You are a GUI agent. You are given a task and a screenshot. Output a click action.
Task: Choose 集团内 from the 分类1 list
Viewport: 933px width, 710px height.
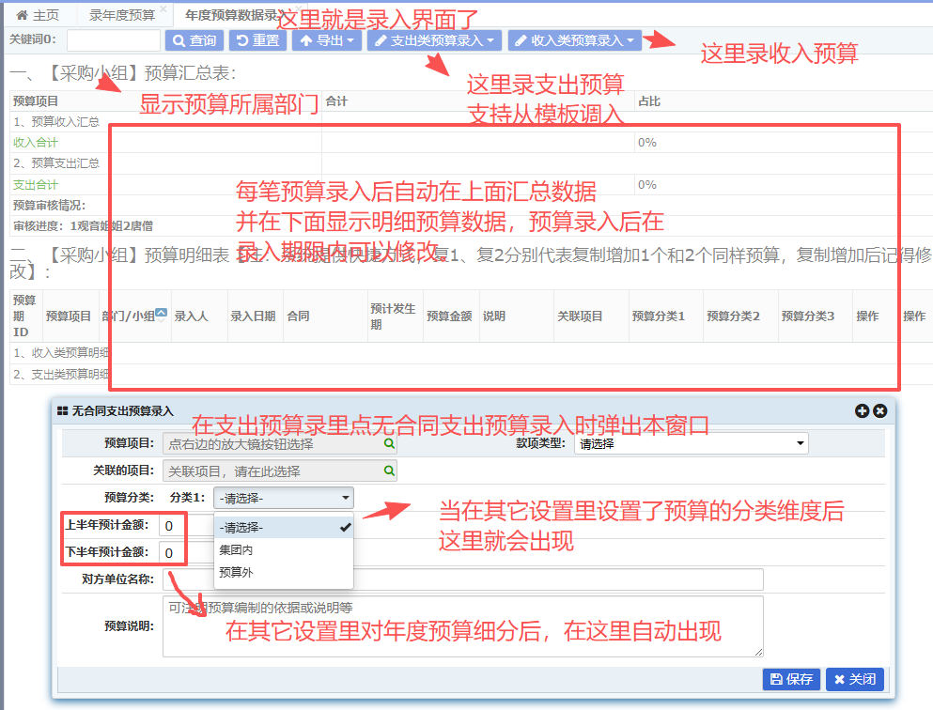(237, 550)
